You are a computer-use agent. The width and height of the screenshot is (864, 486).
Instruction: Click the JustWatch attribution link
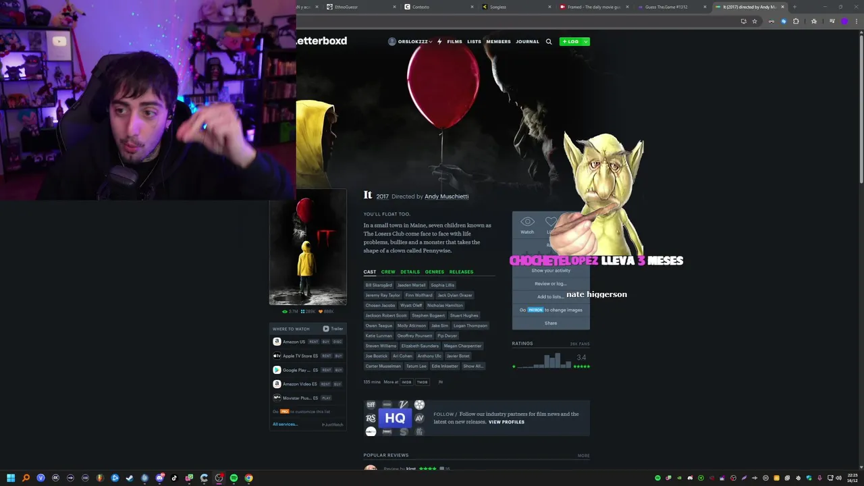(333, 425)
